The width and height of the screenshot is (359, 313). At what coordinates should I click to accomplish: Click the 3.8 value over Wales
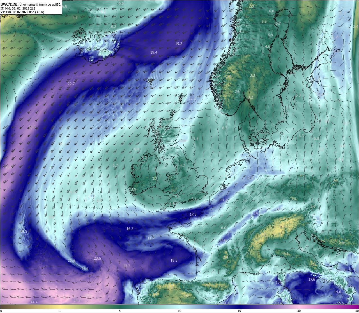click(x=173, y=190)
